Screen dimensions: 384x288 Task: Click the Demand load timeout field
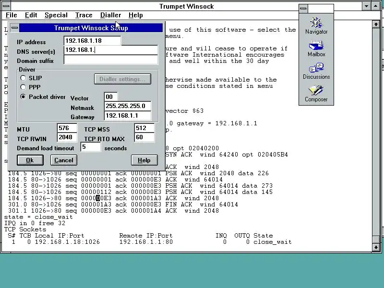point(91,147)
